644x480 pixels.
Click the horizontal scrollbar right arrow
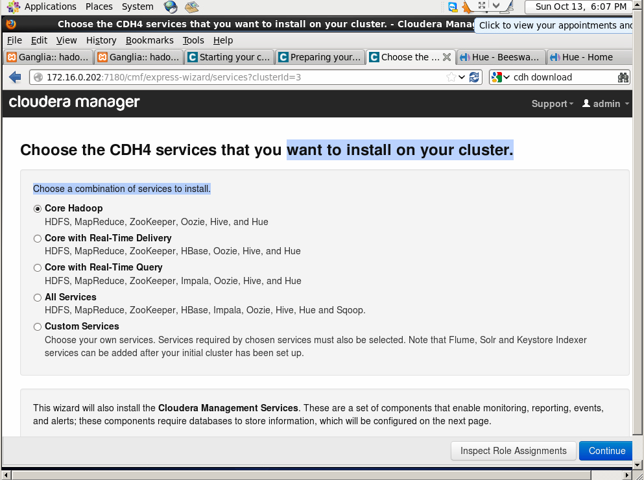pyautogui.click(x=628, y=475)
